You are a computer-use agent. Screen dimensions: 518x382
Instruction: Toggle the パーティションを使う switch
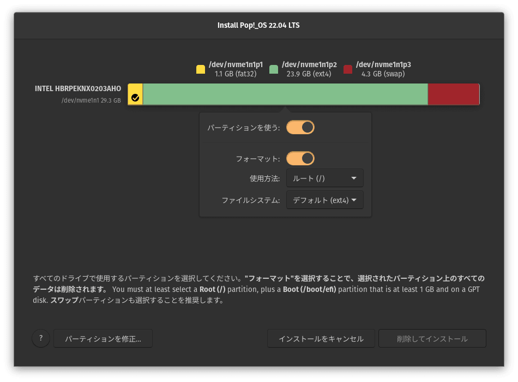[300, 127]
